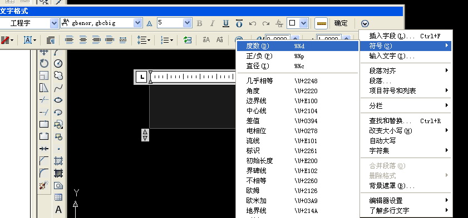Click the uppercase āA conversion icon

(206, 39)
